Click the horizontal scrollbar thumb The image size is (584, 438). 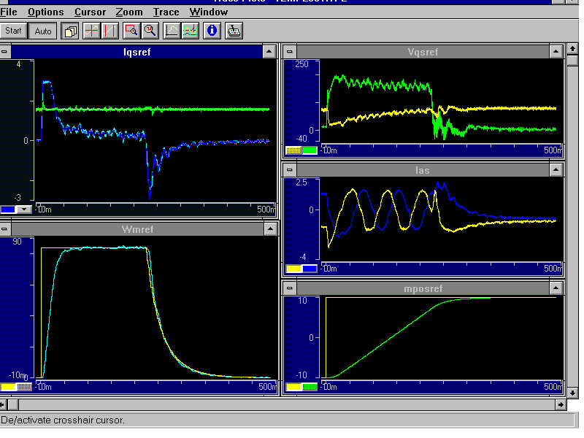click(x=13, y=404)
